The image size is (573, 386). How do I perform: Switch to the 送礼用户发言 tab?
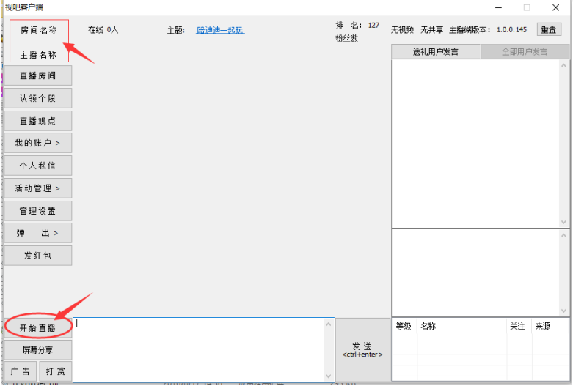pyautogui.click(x=436, y=52)
